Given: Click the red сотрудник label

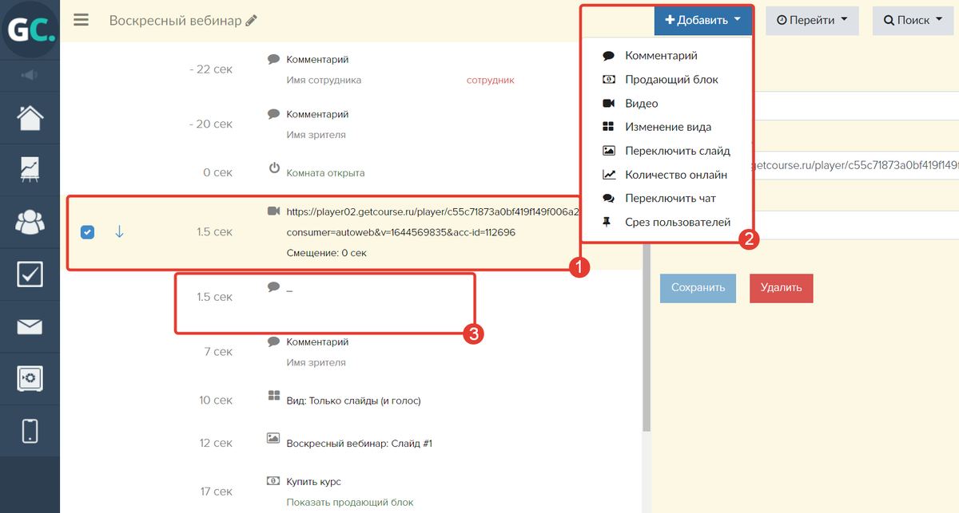Looking at the screenshot, I should (491, 80).
